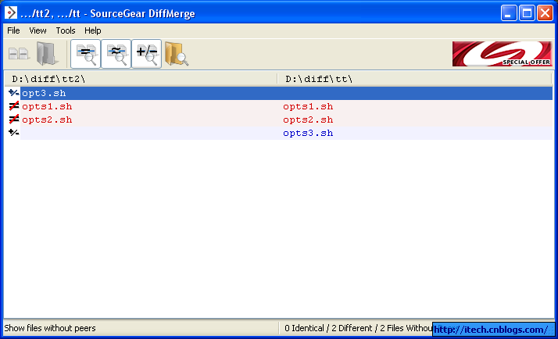558x339 pixels.
Task: Select the opt3.sh row
Action: point(279,93)
